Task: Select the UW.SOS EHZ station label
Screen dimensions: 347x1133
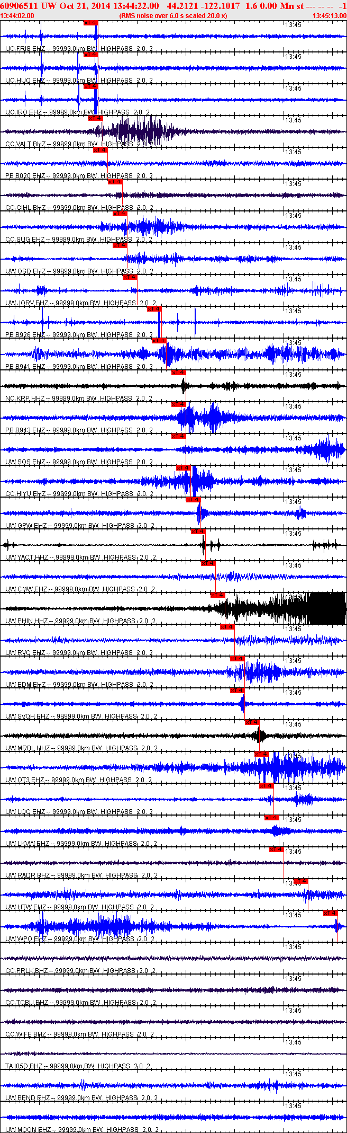Action: 79,462
